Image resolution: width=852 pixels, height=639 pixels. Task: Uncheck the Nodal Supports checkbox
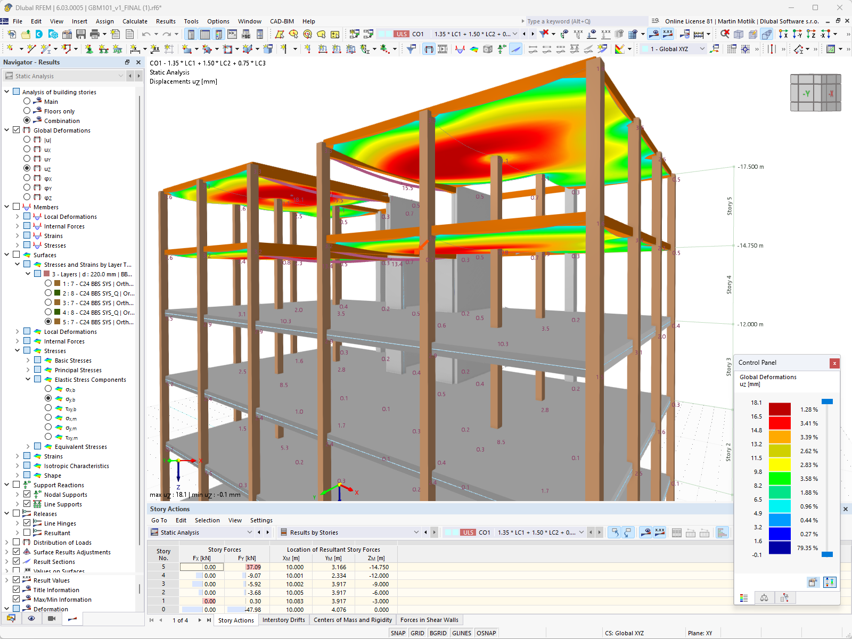tap(26, 494)
